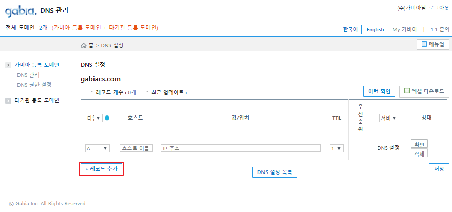Expand the 가비아 등록 도메인 arrow icon
The height and width of the screenshot is (212, 452).
click(8, 65)
